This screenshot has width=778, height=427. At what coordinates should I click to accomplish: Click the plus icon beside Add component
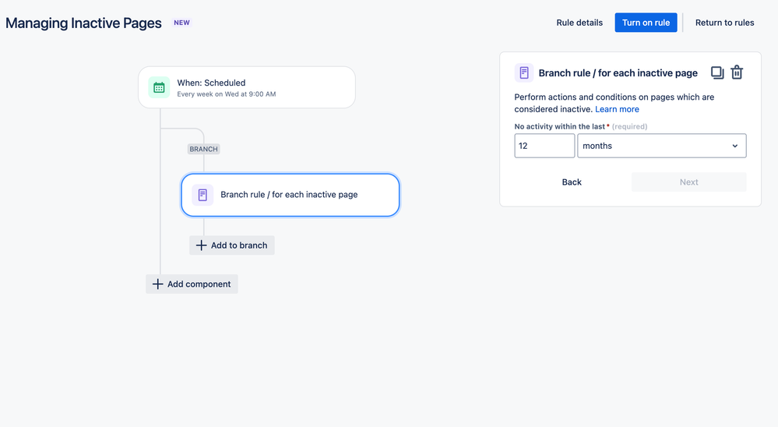point(157,284)
